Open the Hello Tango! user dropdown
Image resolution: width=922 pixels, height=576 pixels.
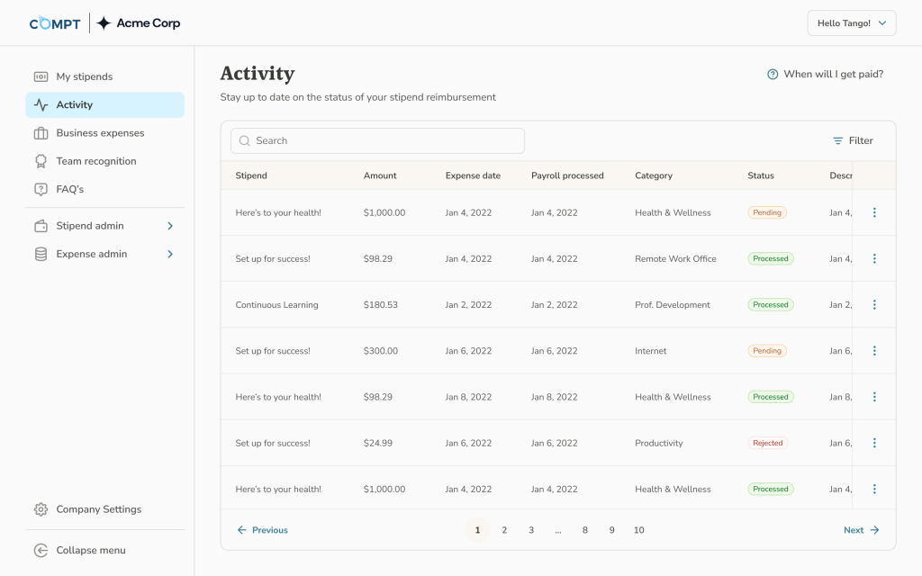click(851, 23)
